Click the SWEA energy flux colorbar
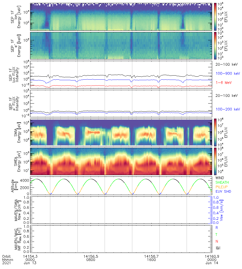242x269 pixels. (x=215, y=161)
